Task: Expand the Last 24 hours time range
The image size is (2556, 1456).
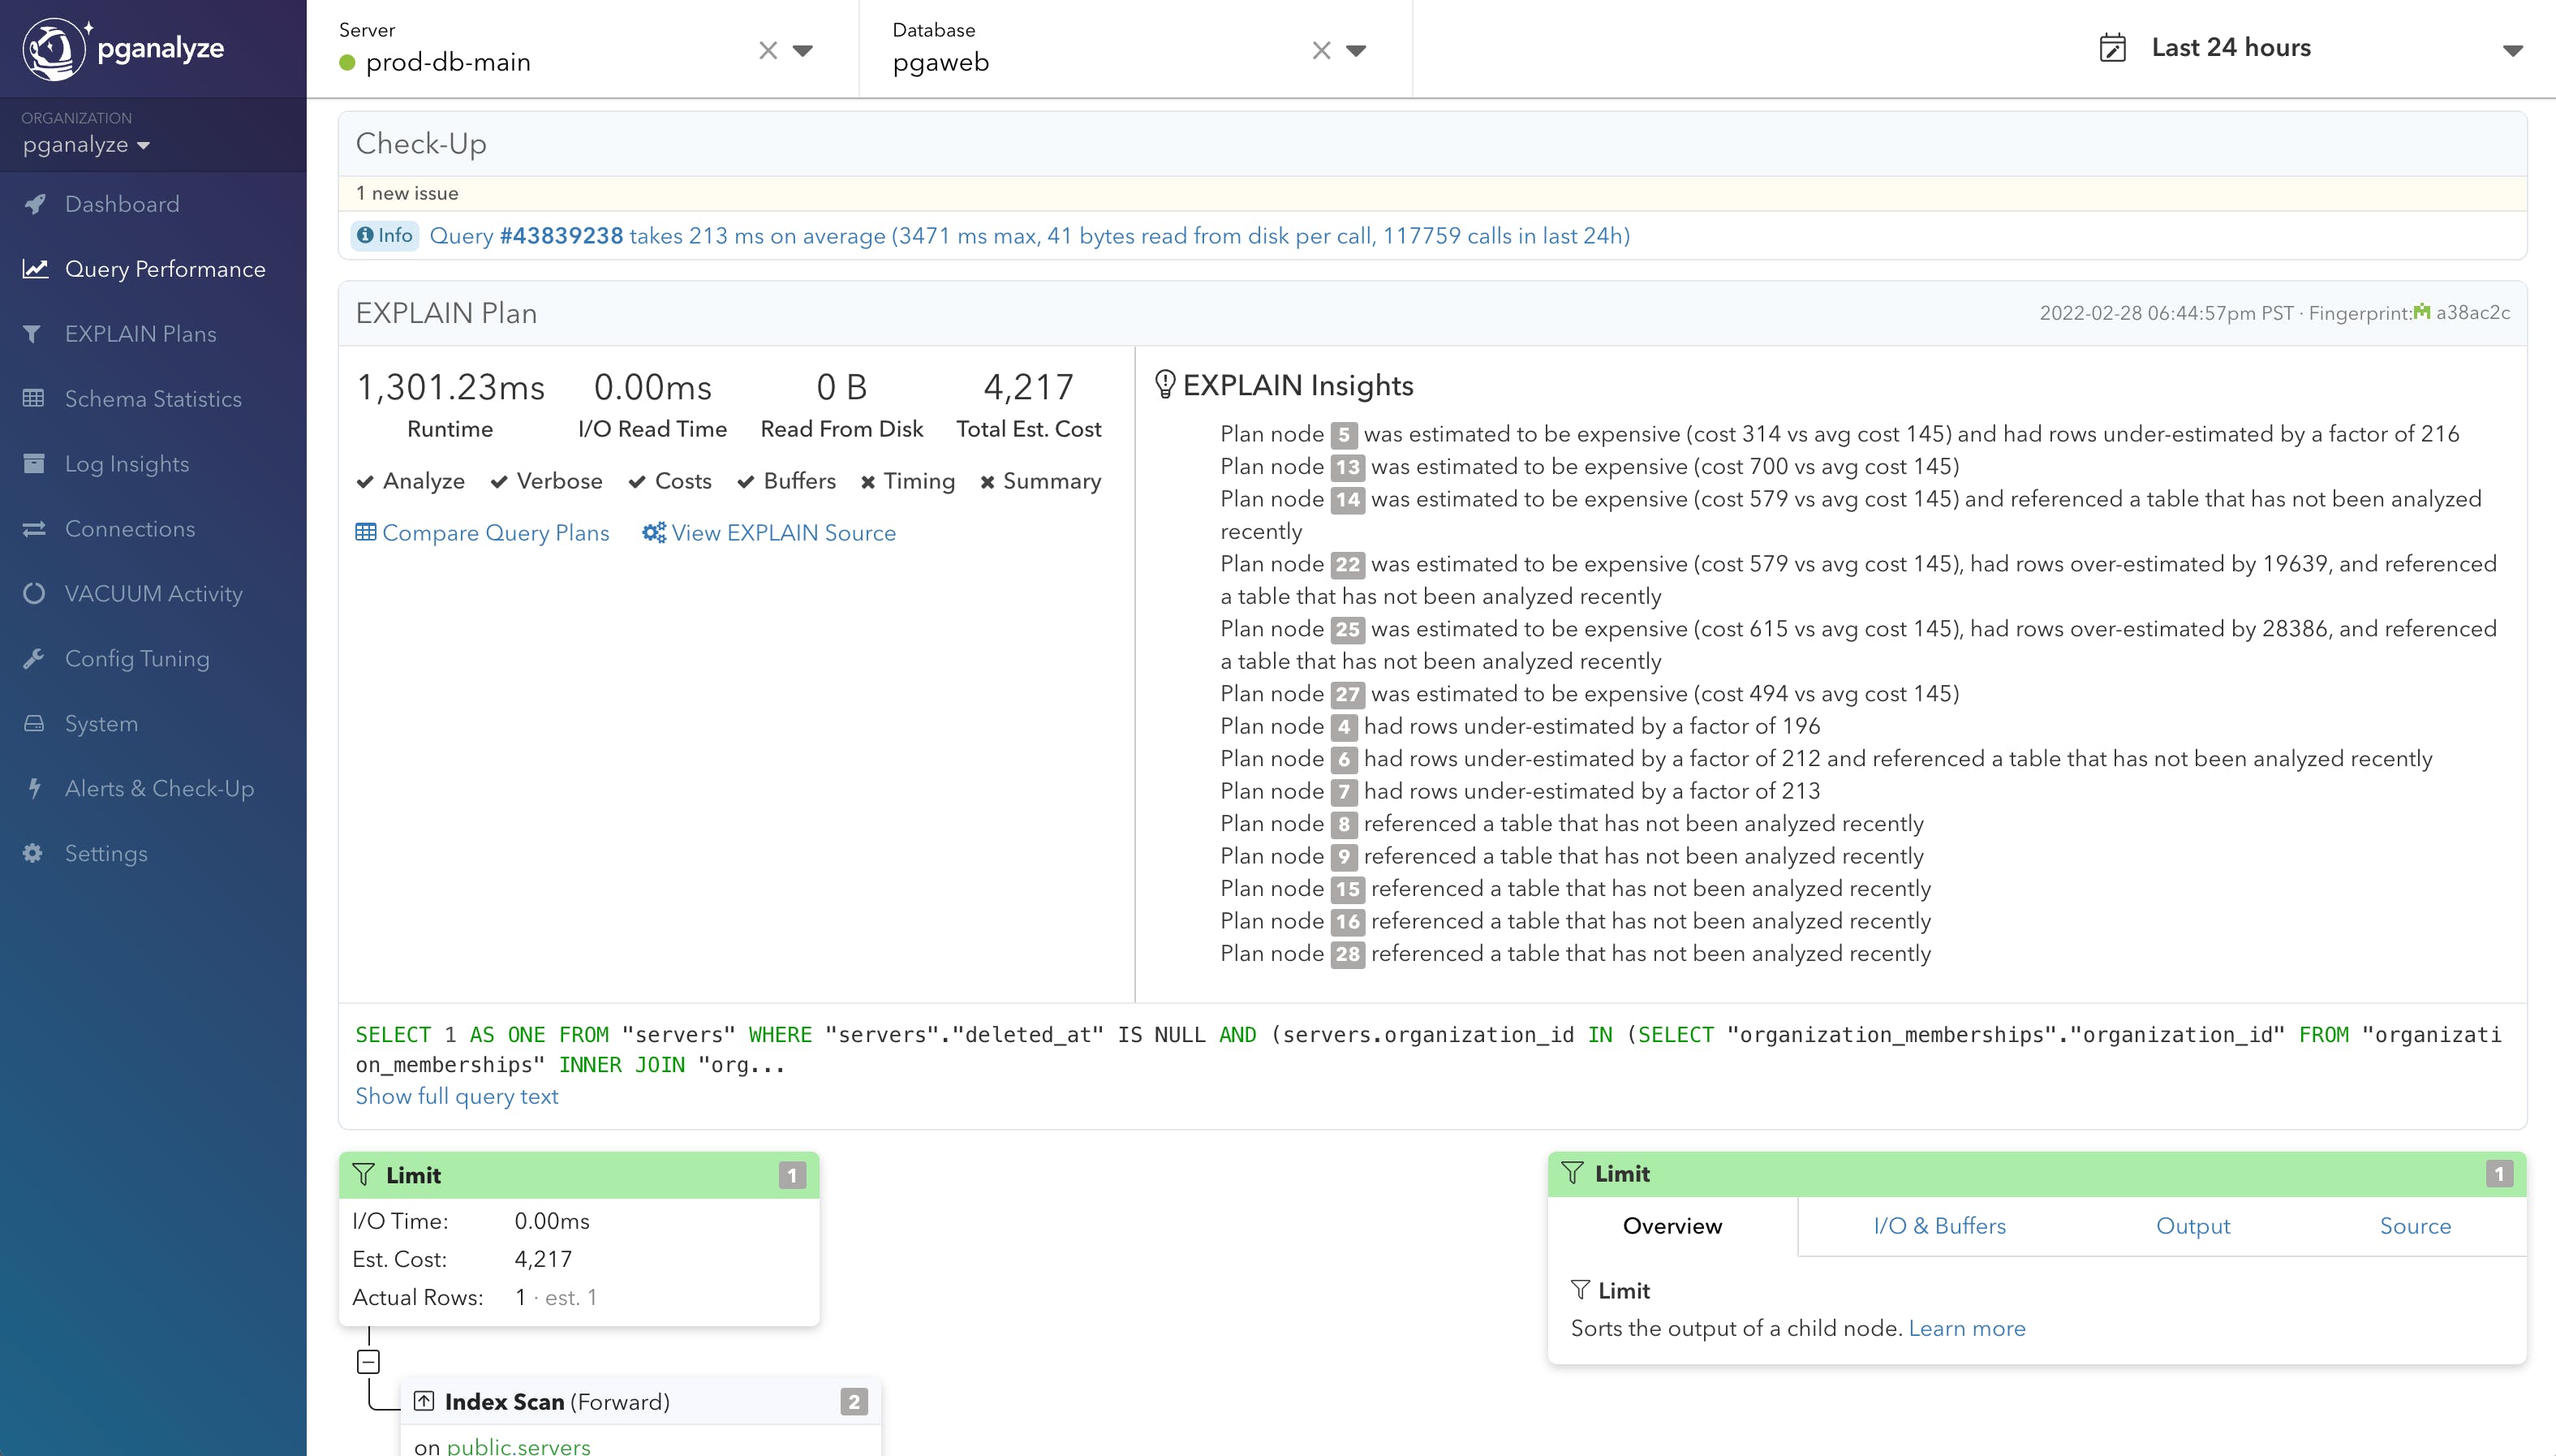Action: pos(2512,50)
